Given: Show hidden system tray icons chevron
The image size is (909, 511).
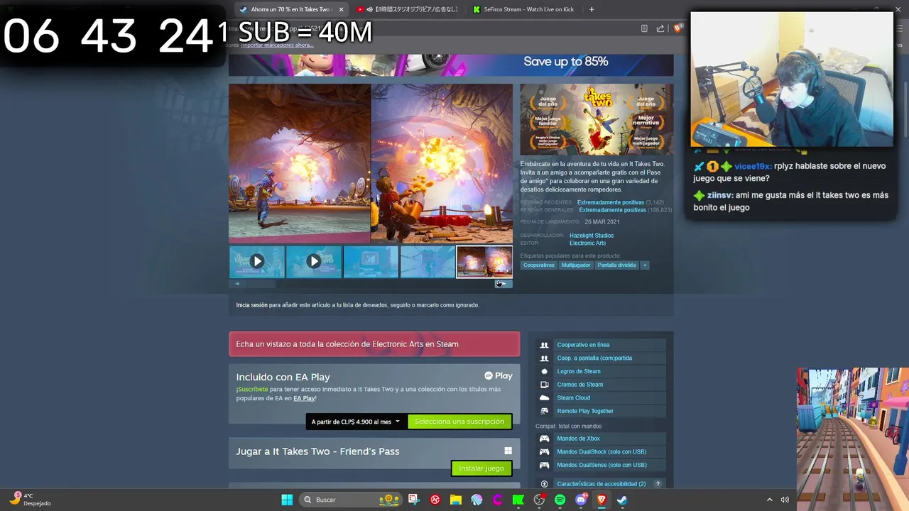Looking at the screenshot, I should tap(769, 500).
